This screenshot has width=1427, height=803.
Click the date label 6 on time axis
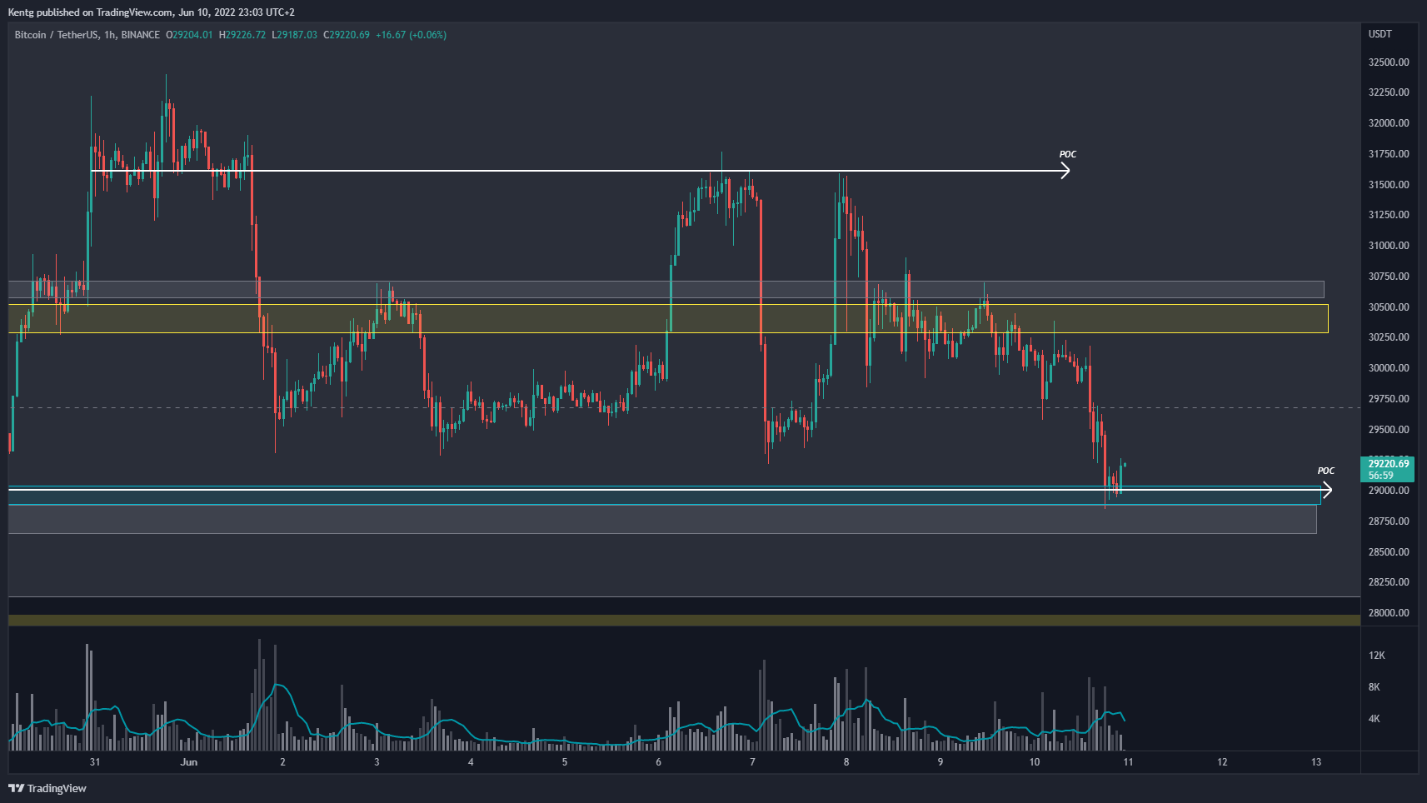coord(658,762)
